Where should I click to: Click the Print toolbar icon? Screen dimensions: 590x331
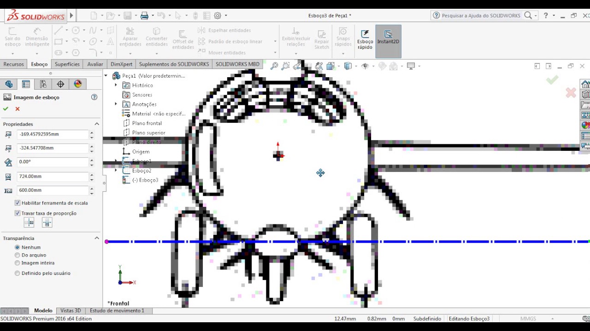pyautogui.click(x=144, y=16)
